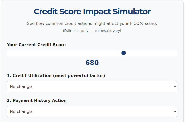185x122 pixels.
Task: Click the Credit Utilization dropdown chevron arrow
Action: point(175,87)
